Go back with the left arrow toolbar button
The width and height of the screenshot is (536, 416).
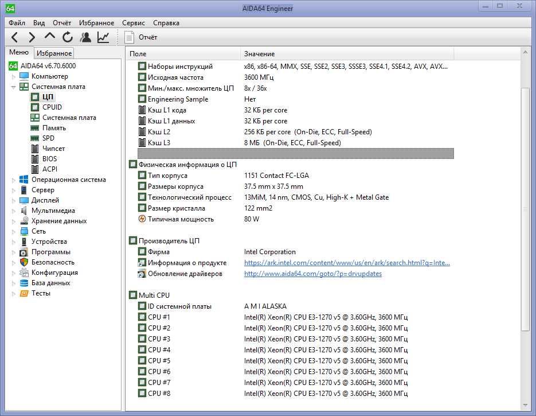14,37
